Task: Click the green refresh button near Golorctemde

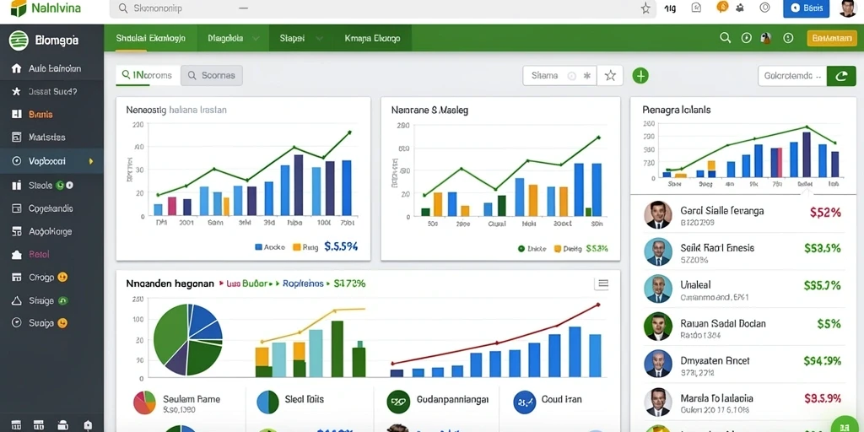Action: 841,76
